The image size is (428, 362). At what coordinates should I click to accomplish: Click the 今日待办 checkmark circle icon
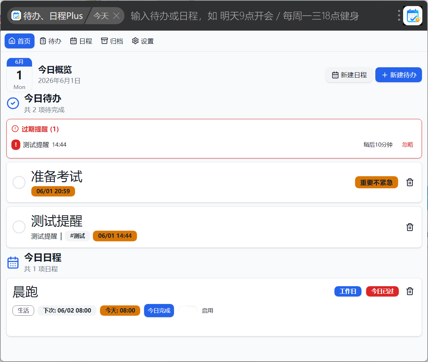coord(13,103)
